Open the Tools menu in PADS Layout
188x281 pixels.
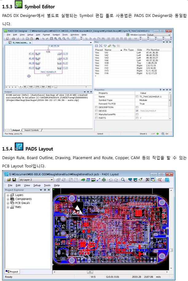click(47, 185)
